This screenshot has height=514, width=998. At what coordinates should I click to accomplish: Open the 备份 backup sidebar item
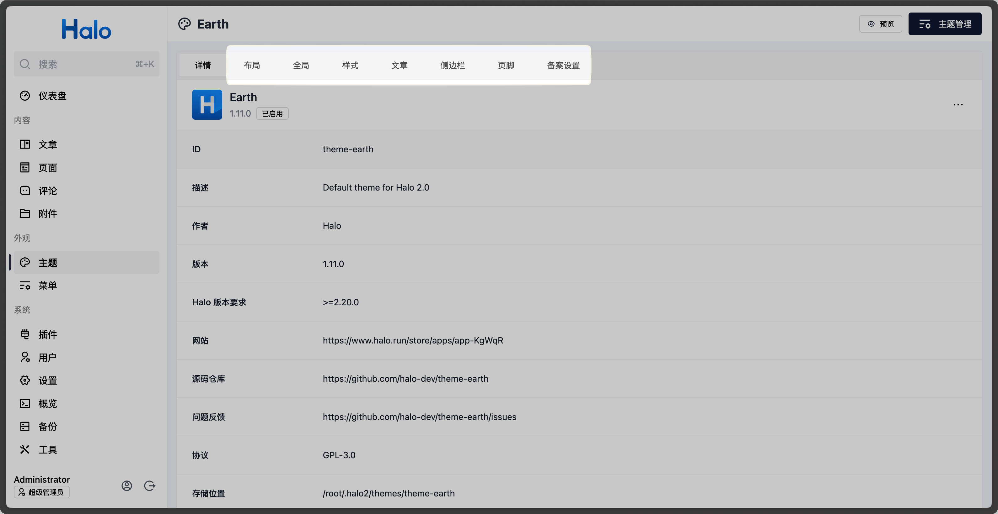[x=47, y=427]
